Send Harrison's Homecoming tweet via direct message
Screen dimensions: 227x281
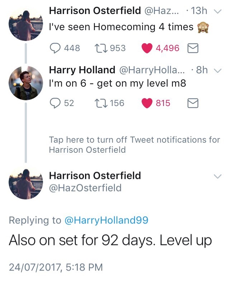coord(193,48)
